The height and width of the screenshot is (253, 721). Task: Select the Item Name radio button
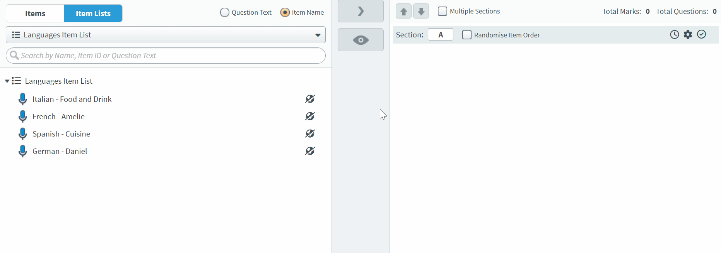(285, 12)
